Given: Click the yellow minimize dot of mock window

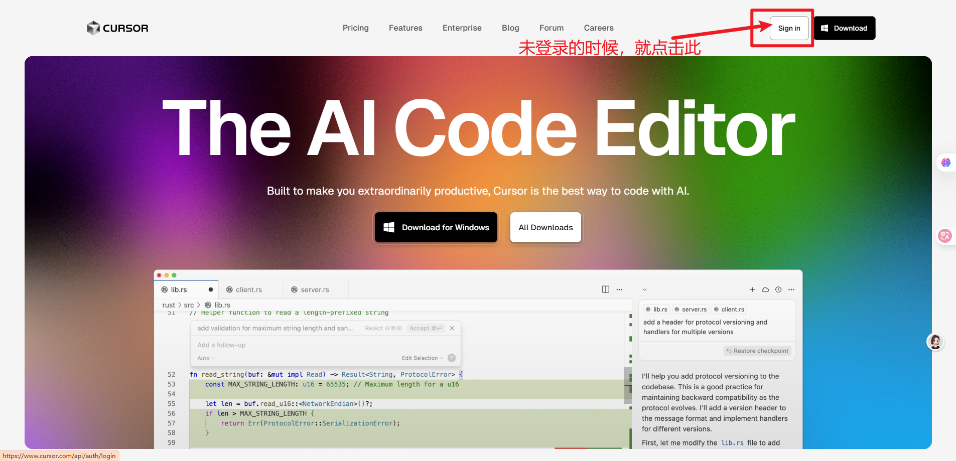Looking at the screenshot, I should 167,275.
